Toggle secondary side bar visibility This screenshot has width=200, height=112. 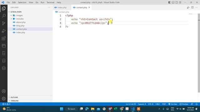click(x=177, y=2)
